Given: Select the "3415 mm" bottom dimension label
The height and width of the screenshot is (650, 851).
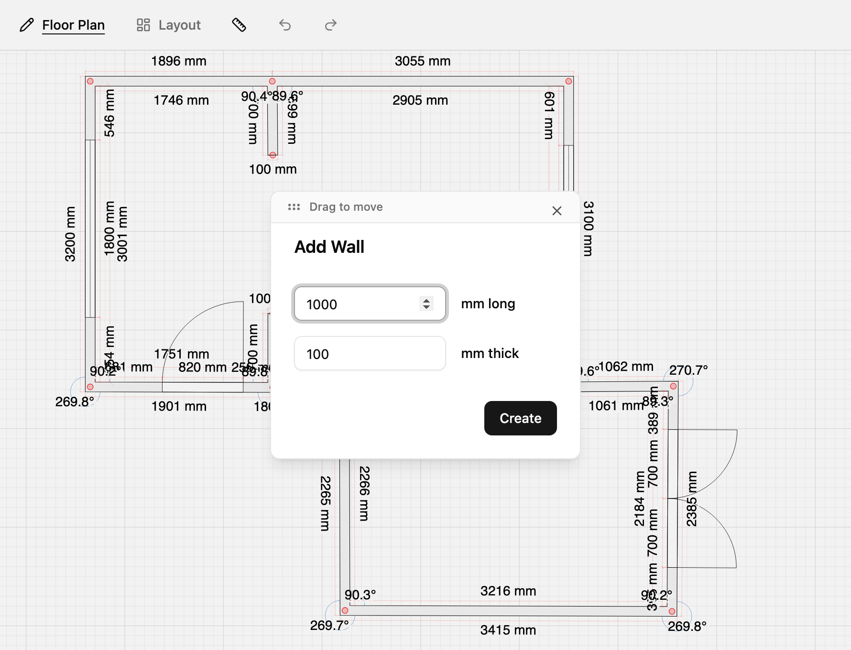Looking at the screenshot, I should coord(508,630).
